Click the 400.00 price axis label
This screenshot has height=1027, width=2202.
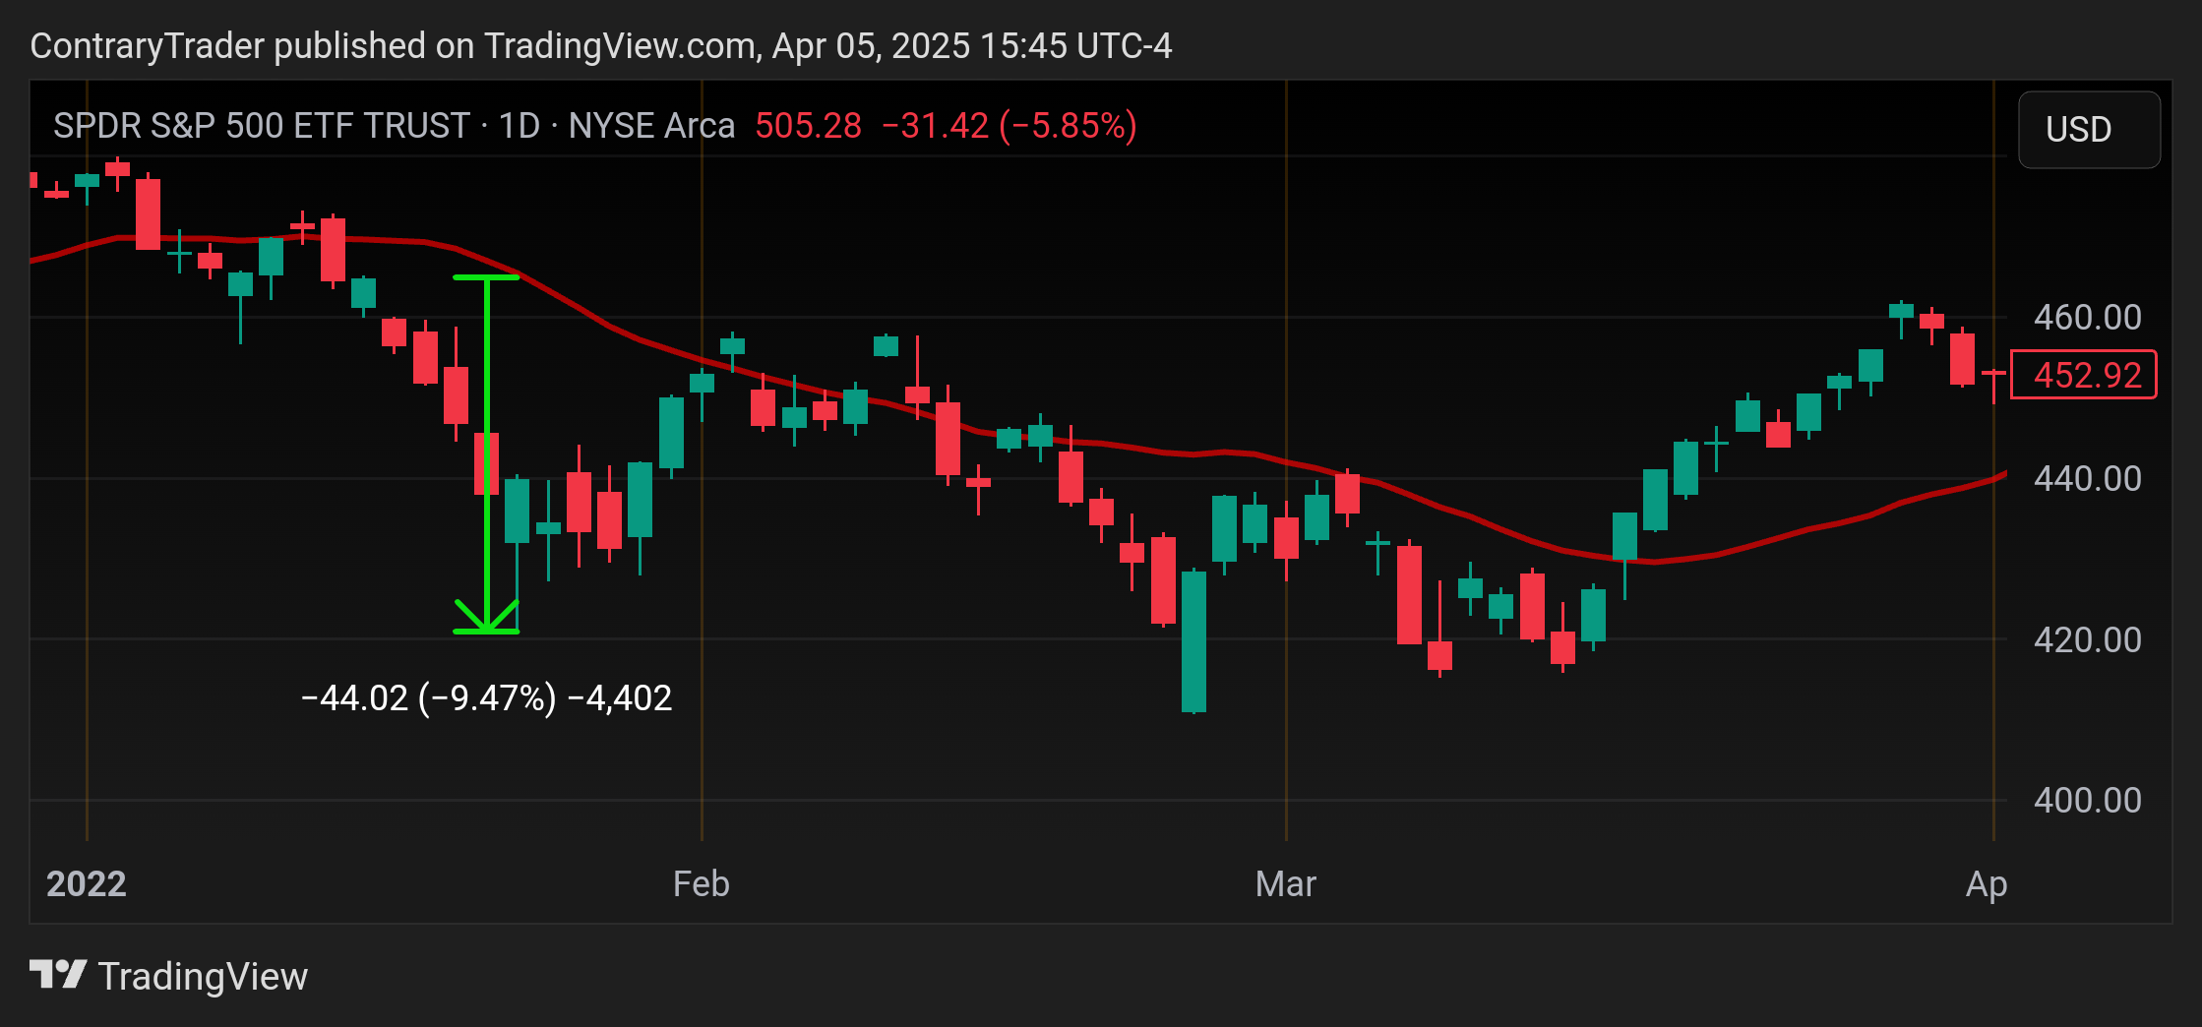pos(2087,801)
